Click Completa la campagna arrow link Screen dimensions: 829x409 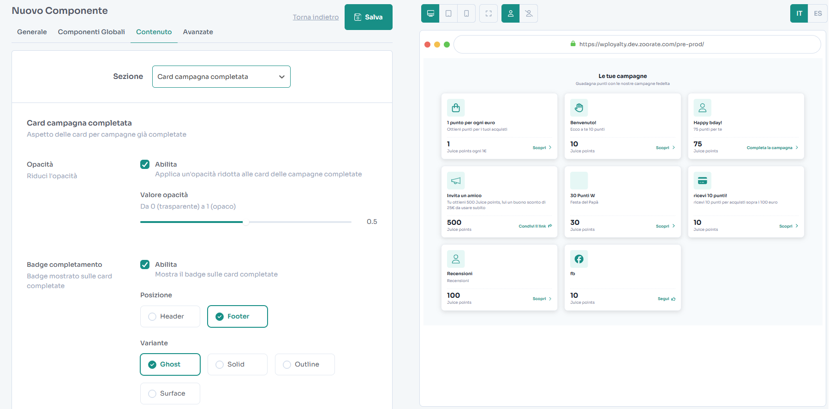pyautogui.click(x=772, y=148)
